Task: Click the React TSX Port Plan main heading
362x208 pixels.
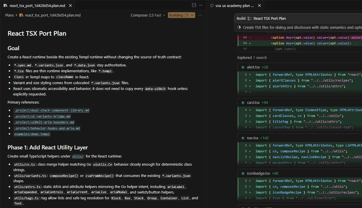Action: (x=37, y=33)
